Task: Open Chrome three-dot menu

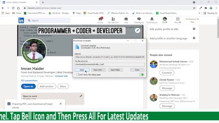Action: click(216, 8)
